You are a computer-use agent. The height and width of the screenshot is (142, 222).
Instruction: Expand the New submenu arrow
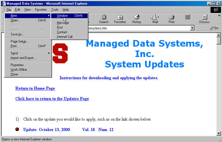click(x=49, y=15)
